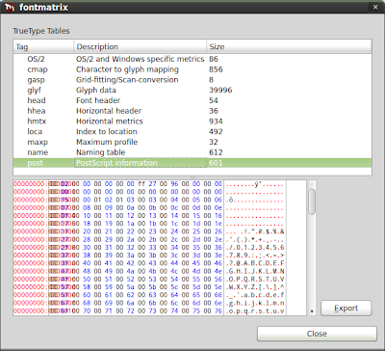
Task: Select the gasp table row
Action: [192, 80]
